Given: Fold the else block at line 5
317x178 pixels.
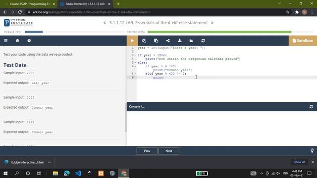Looking at the screenshot, I should (x=135, y=63).
